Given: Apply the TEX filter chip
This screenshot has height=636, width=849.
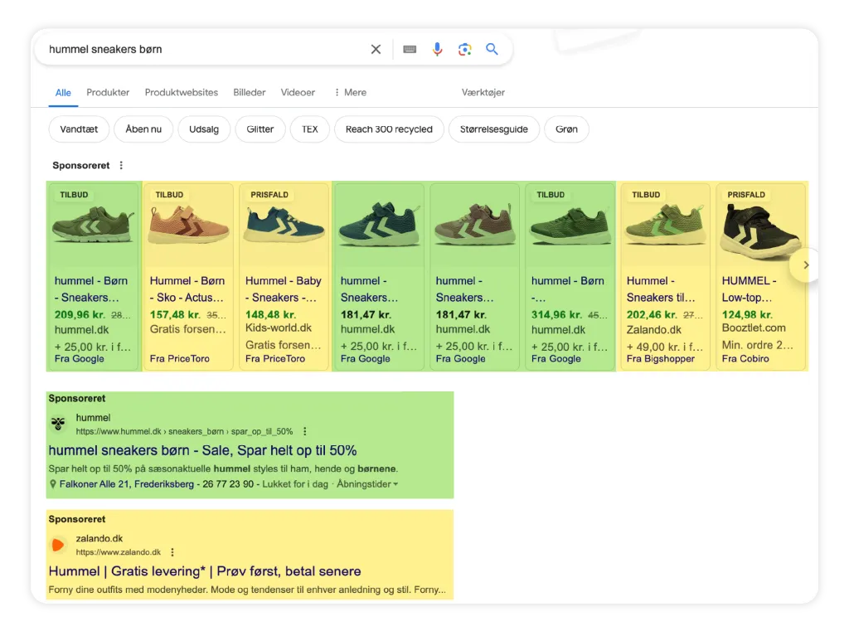Looking at the screenshot, I should [x=310, y=129].
